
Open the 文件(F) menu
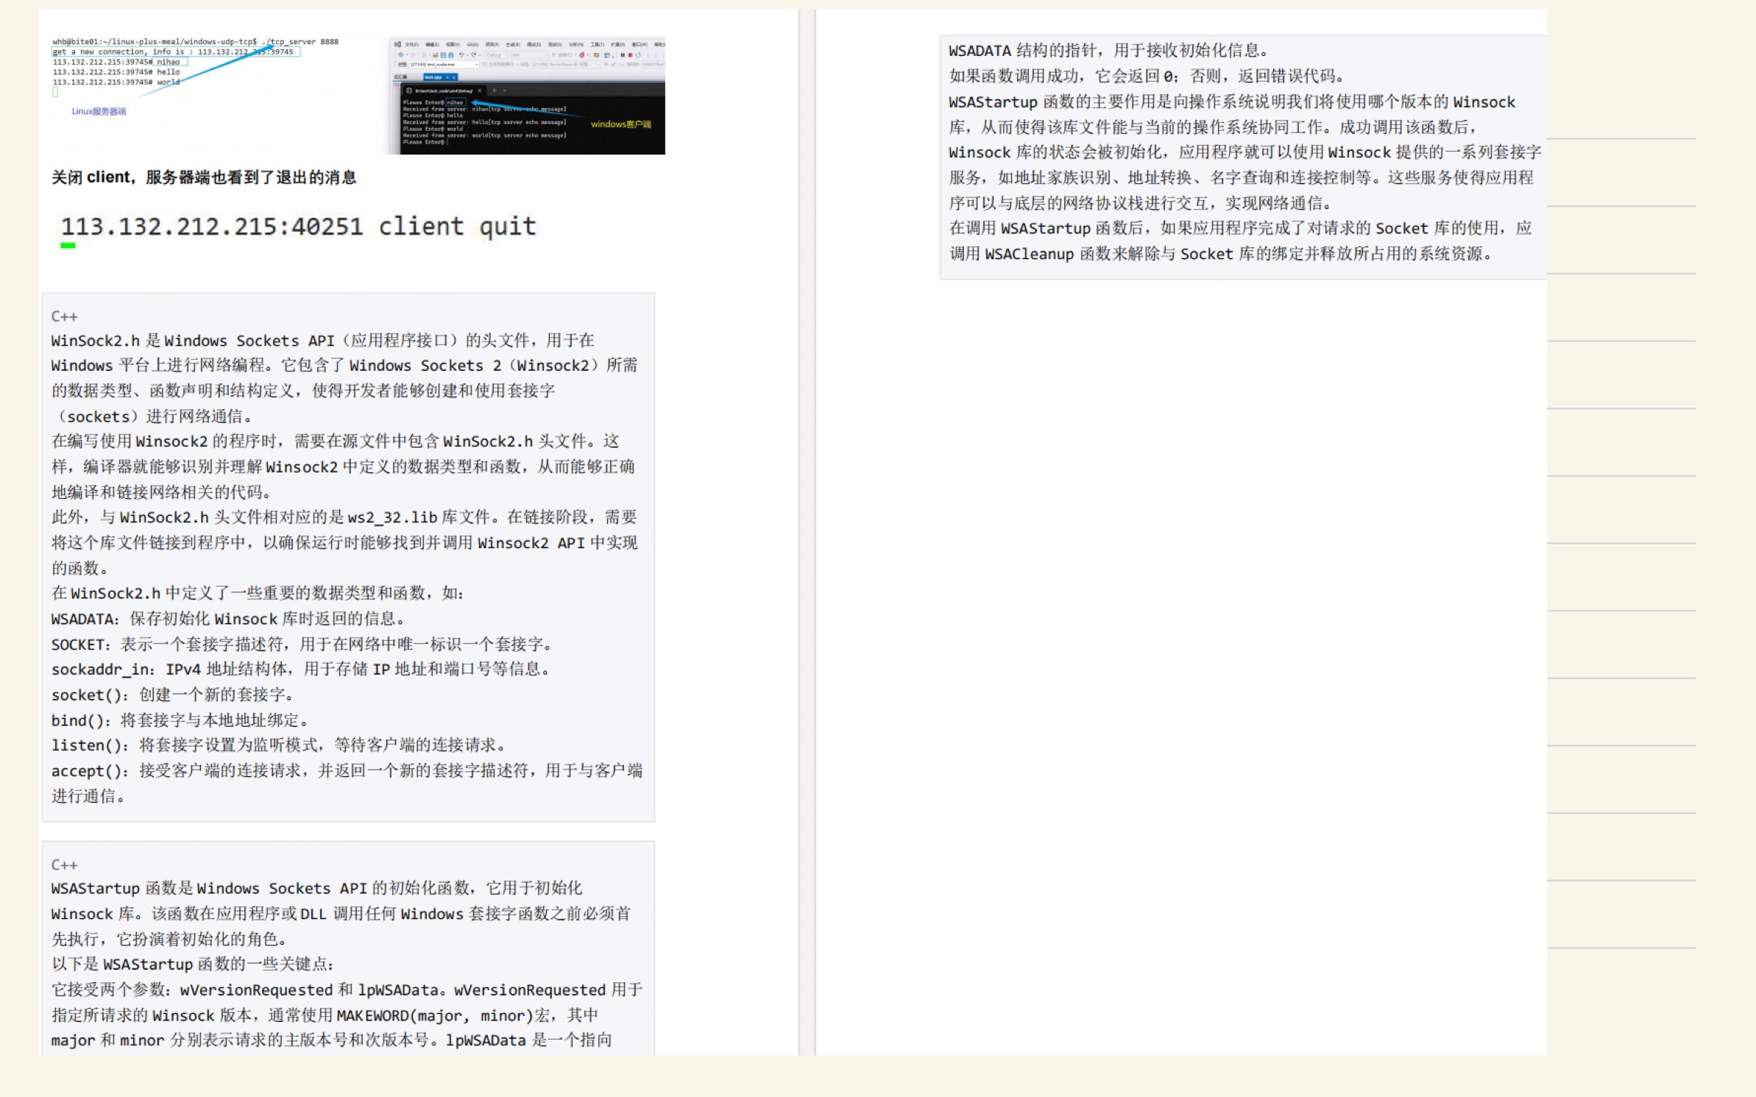tap(412, 44)
